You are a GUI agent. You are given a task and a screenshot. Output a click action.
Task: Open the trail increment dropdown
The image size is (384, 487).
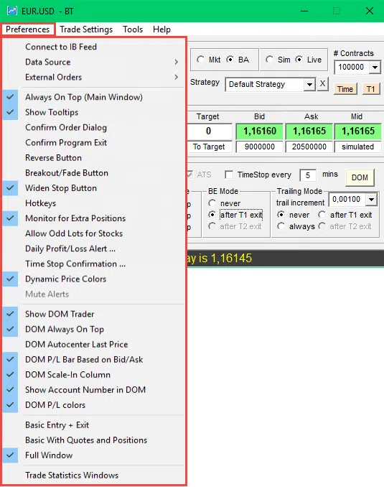pos(371,199)
